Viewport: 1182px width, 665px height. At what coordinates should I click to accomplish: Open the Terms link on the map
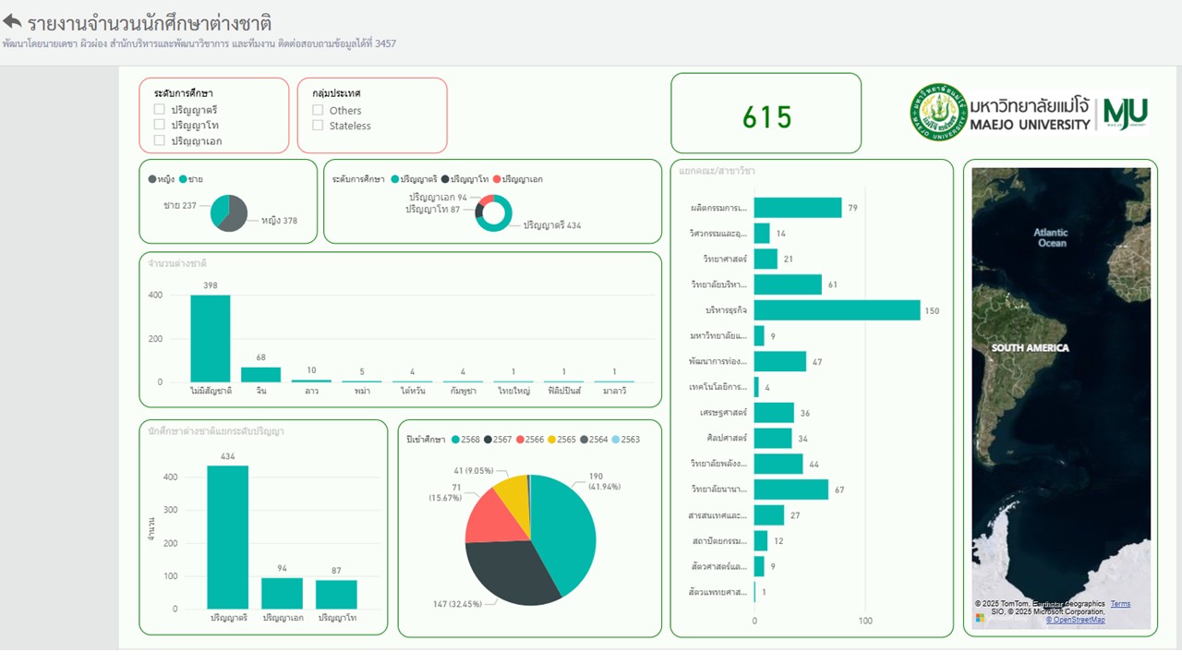point(1119,604)
